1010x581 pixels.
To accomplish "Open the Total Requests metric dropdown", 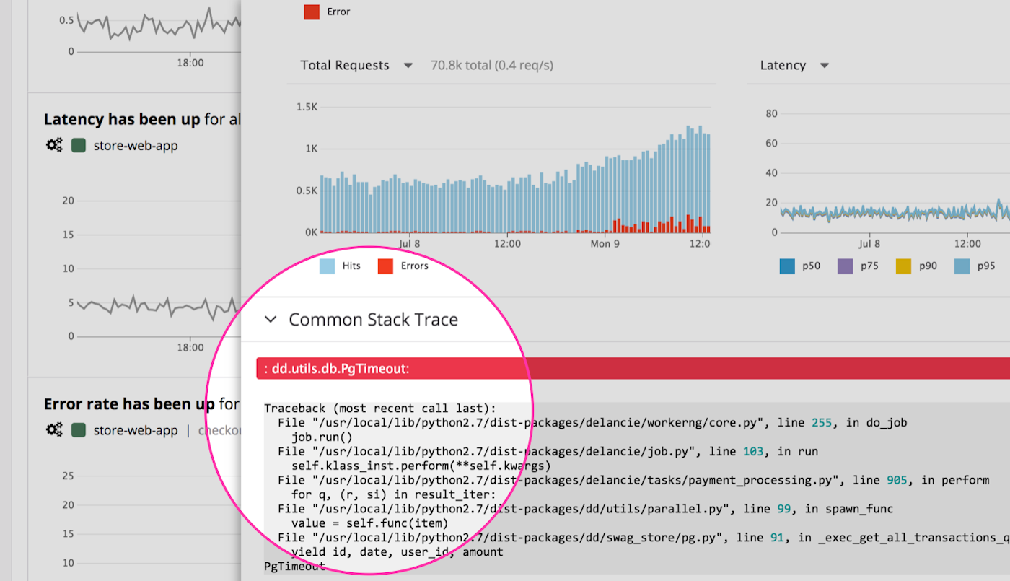I will [x=408, y=65].
